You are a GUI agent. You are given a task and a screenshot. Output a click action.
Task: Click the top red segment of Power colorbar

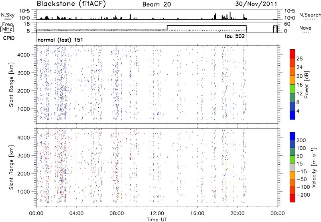click(x=293, y=54)
